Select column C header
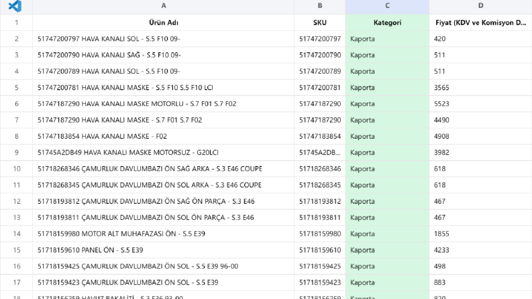The image size is (532, 299). point(387,6)
